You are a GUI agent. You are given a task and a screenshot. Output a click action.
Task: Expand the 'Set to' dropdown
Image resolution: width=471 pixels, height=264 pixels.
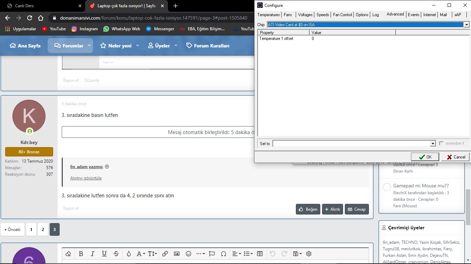click(x=433, y=143)
